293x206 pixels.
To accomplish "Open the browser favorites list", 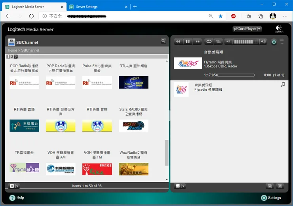I will click(x=249, y=16).
